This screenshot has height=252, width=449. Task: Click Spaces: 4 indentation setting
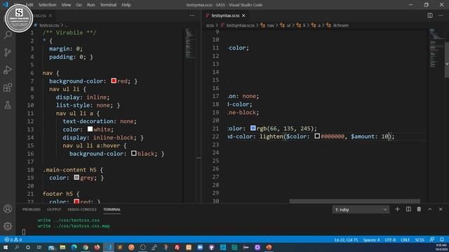tap(371, 239)
